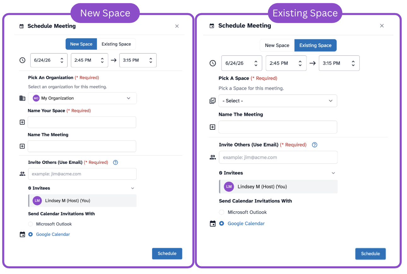The height and width of the screenshot is (274, 407).
Task: Click help icon in Existing Space invite section
Action: click(x=315, y=145)
